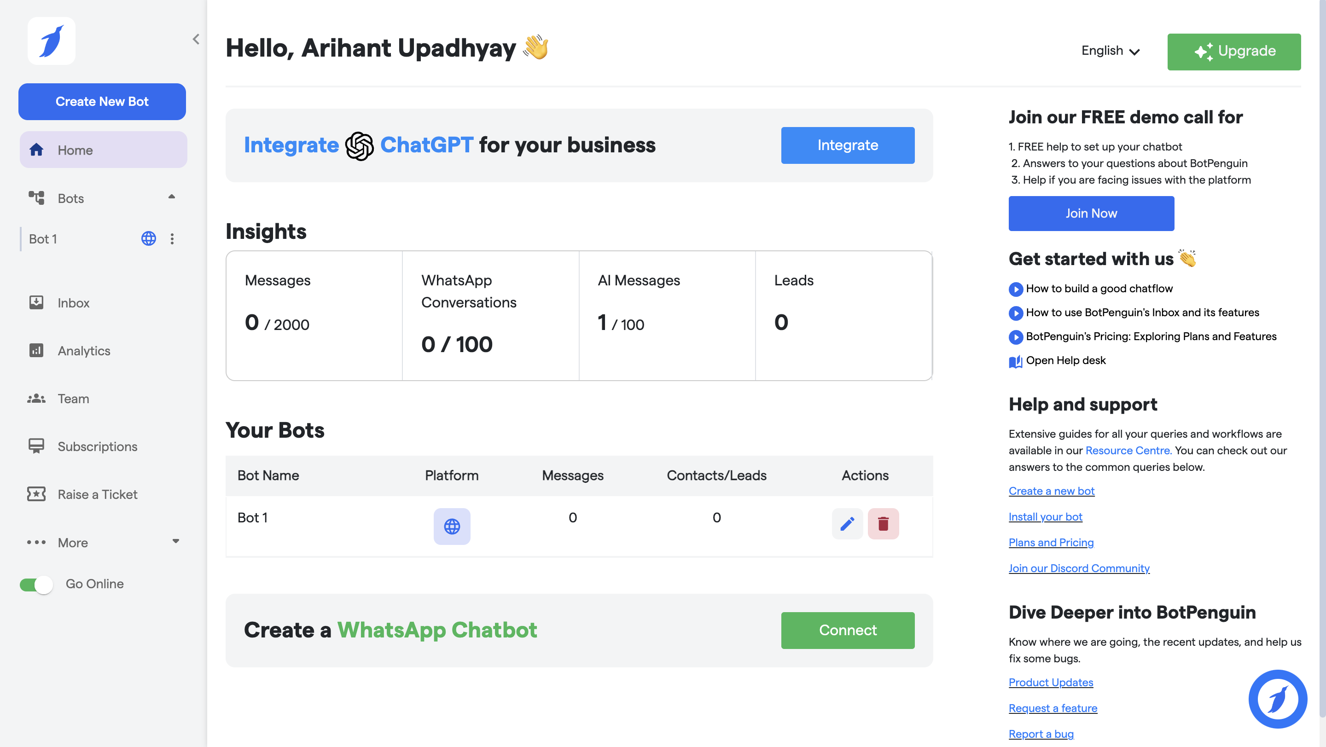Delete Bot 1 with the trash icon

tap(883, 524)
